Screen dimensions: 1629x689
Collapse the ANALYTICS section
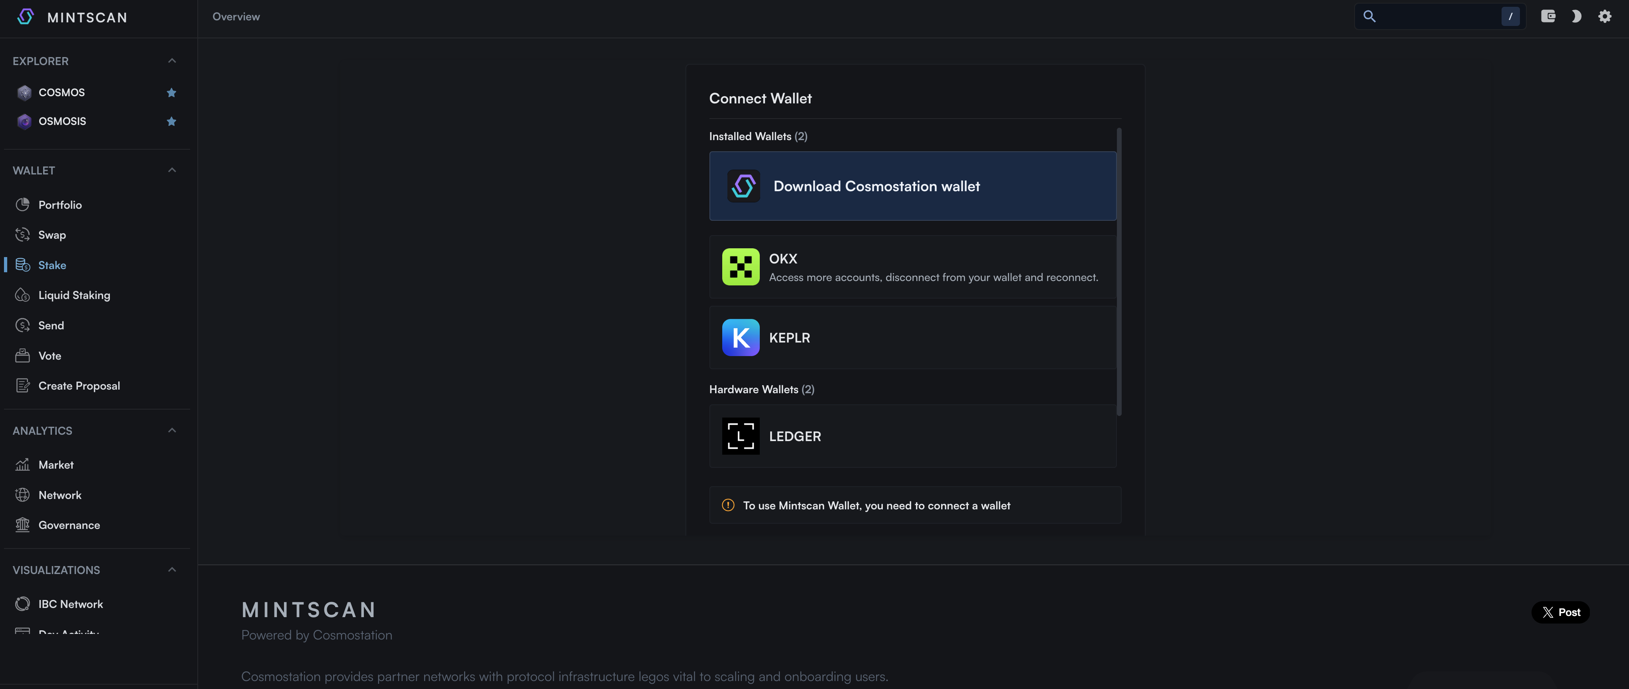coord(171,429)
